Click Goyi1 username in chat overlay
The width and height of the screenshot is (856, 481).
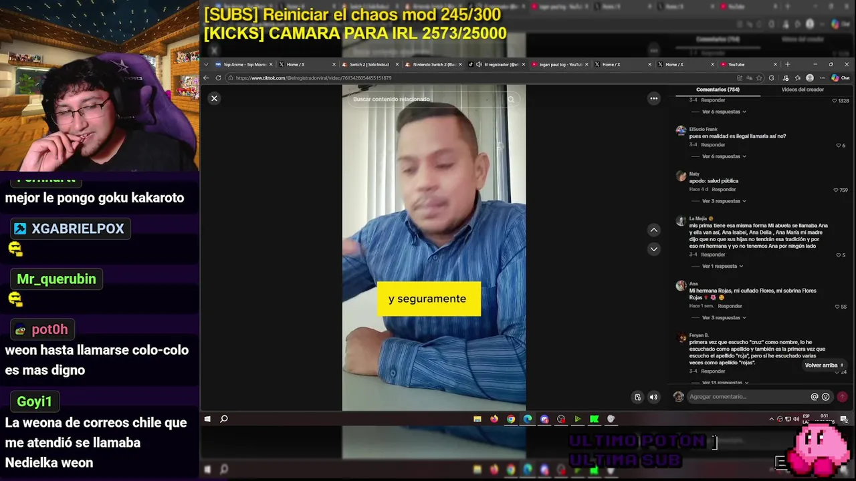pyautogui.click(x=34, y=402)
